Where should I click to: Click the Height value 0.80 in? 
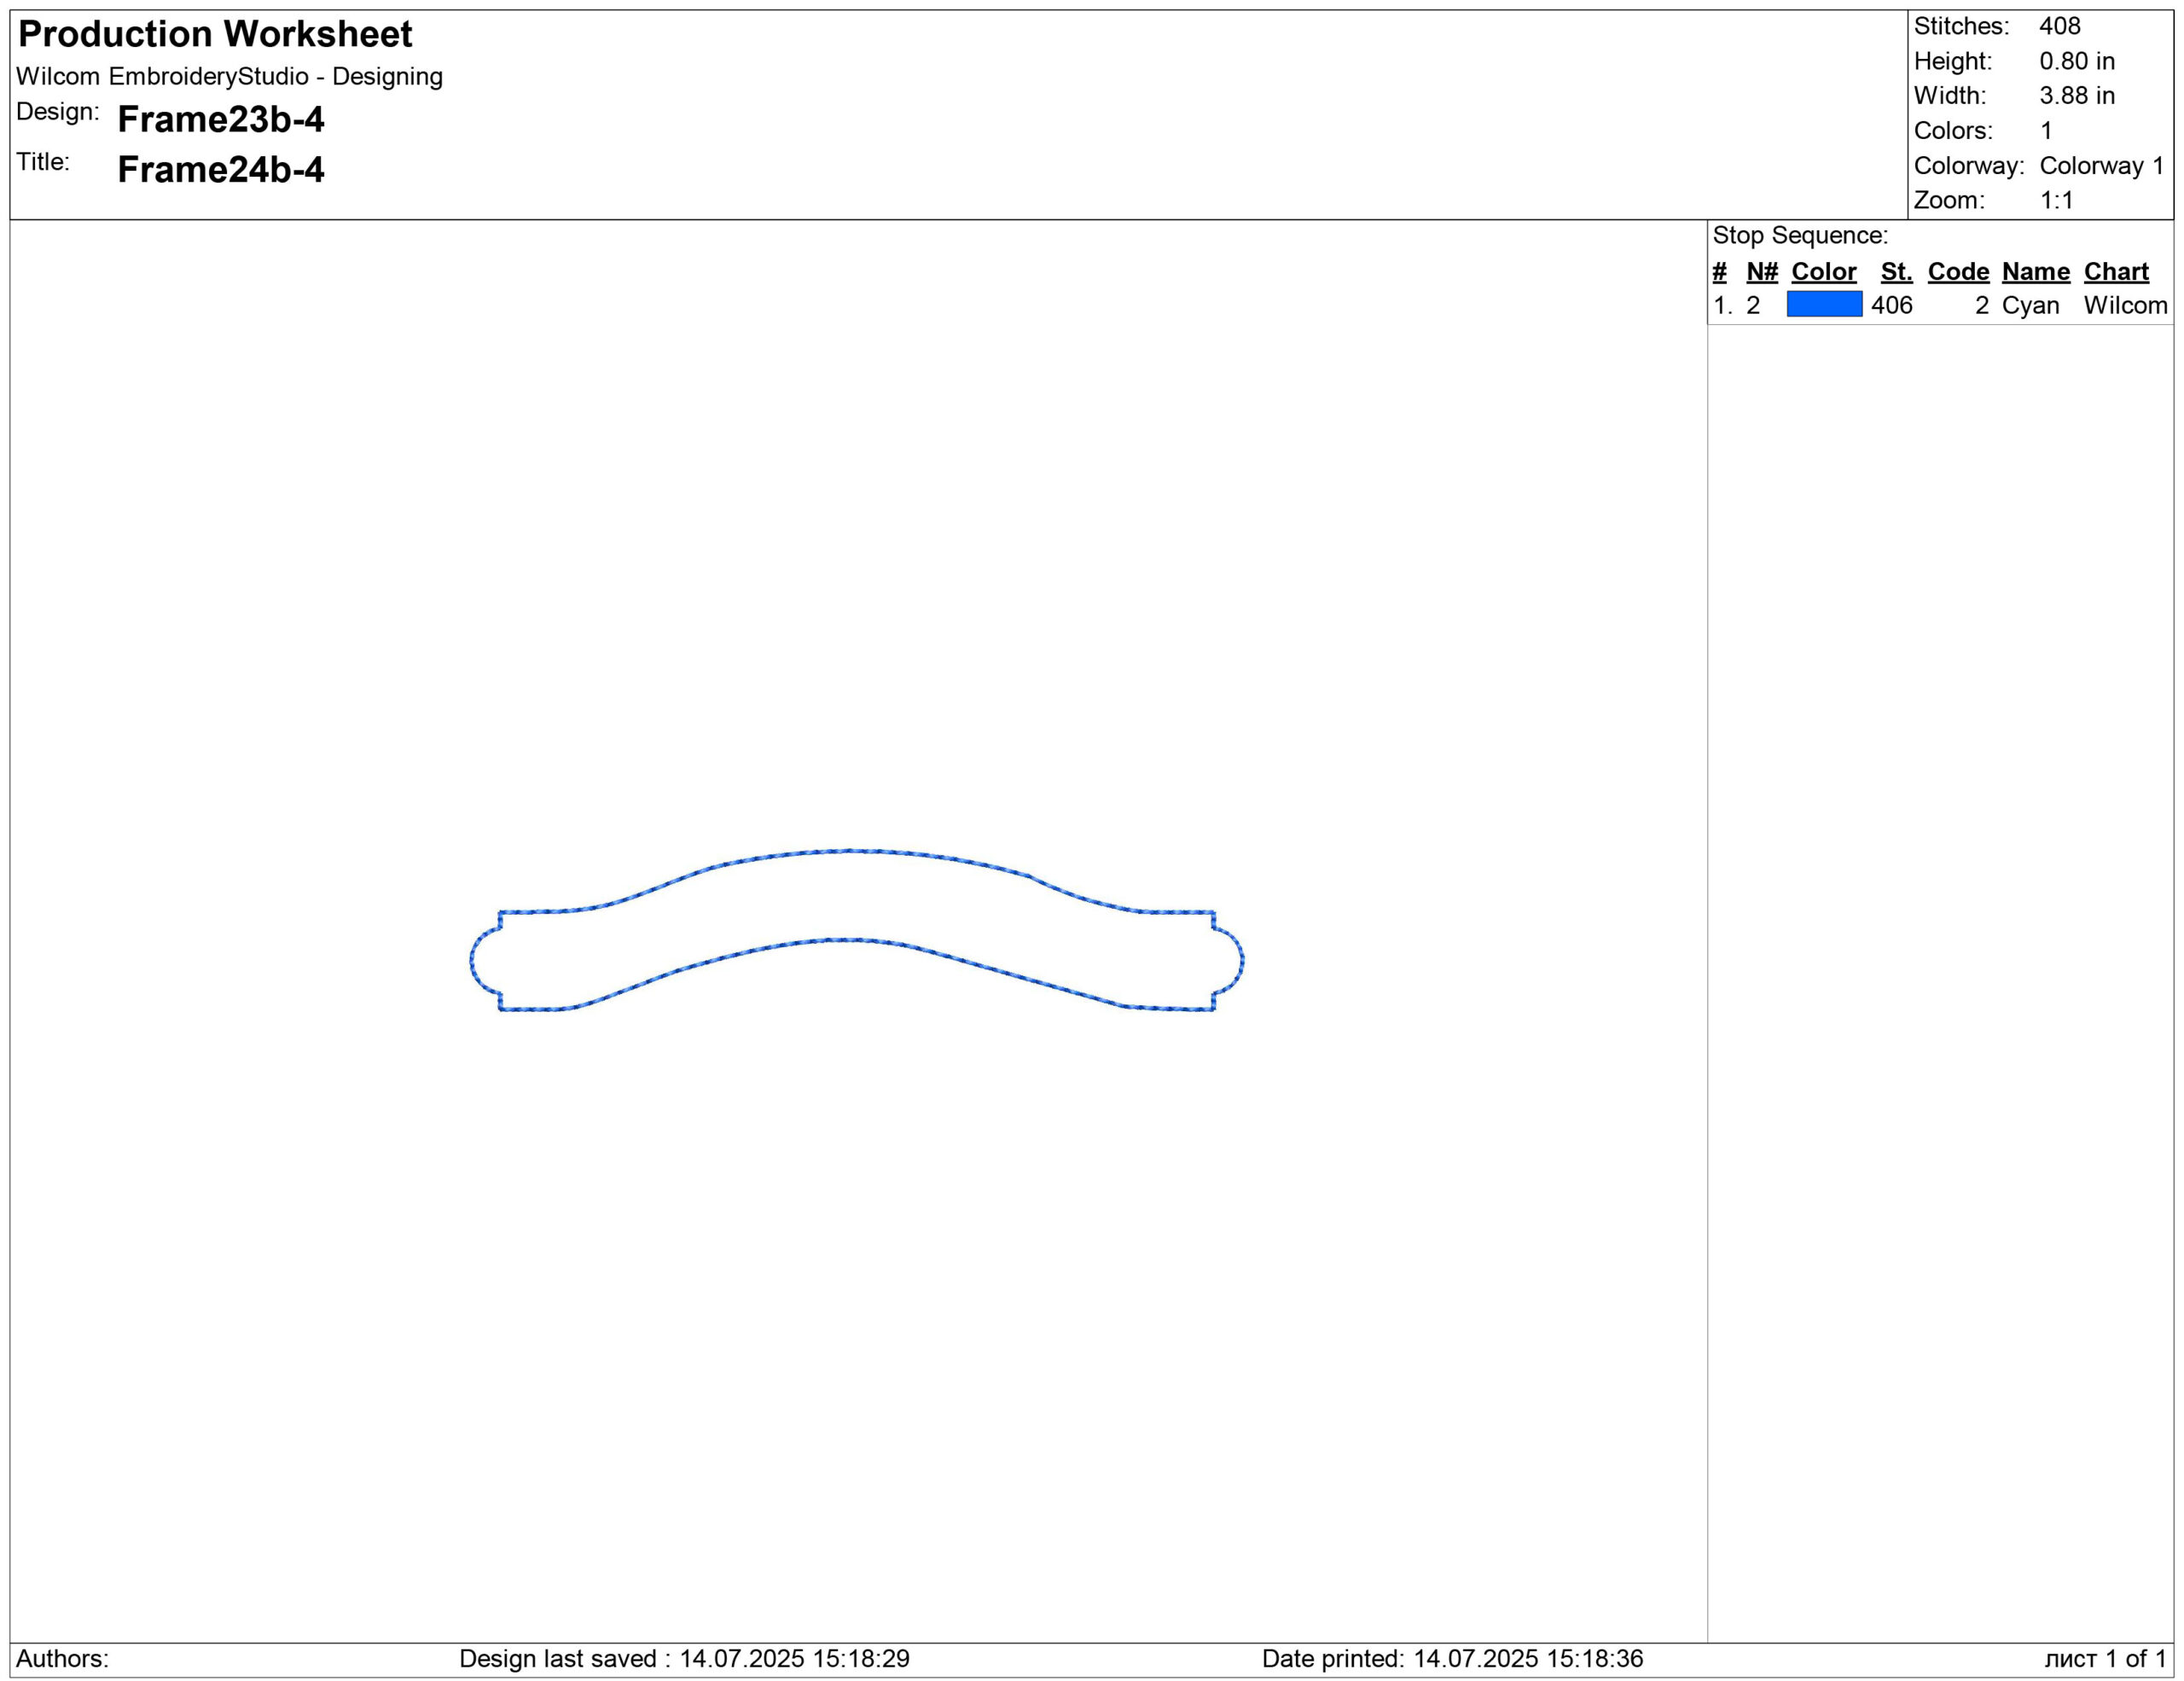[2077, 61]
